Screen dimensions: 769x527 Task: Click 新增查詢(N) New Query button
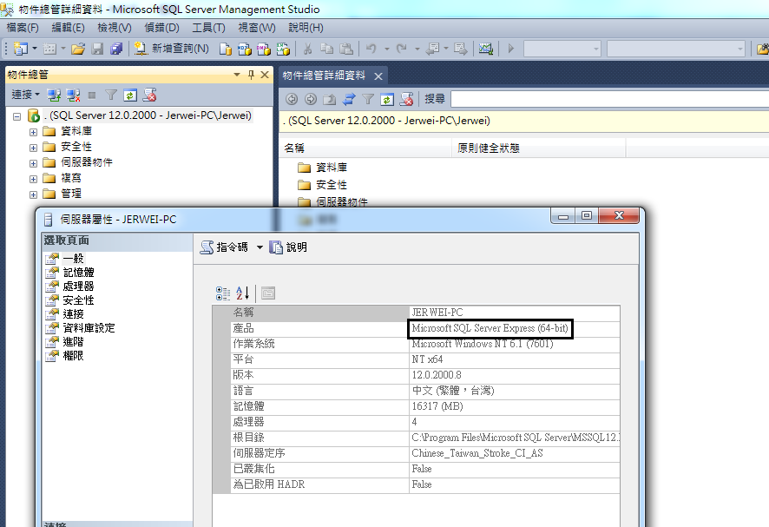click(x=172, y=48)
